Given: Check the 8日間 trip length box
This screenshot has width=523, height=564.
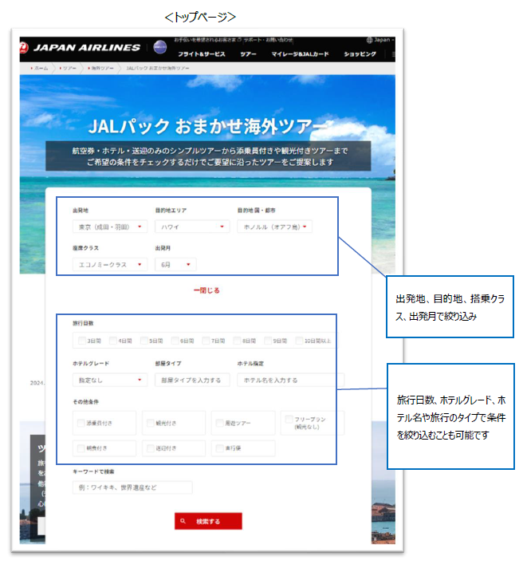Looking at the screenshot, I should (x=237, y=341).
